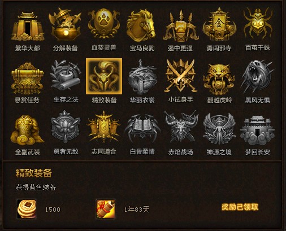Choose the 志同道合 golden banners icon
Screen dimensions: 286x231
(103, 128)
